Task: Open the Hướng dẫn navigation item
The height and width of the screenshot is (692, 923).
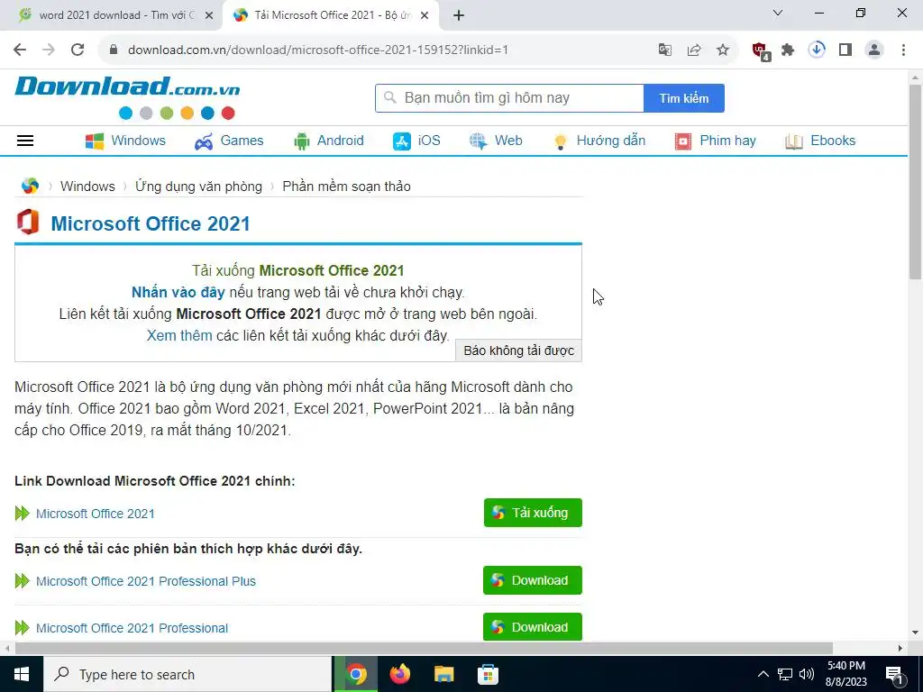Action: pos(599,141)
